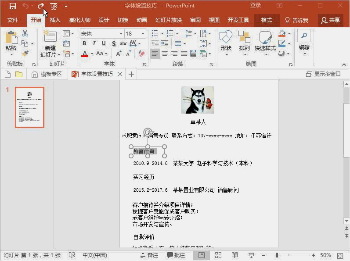The width and height of the screenshot is (350, 261).
Task: Click 显示多窗口 show multiple windows
Action: point(323,74)
